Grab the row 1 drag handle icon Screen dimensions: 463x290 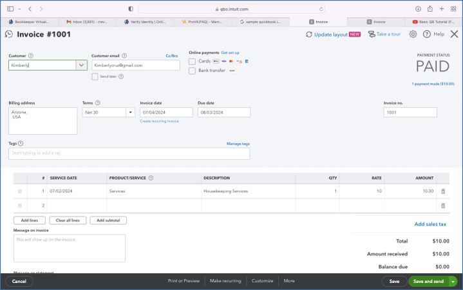(x=20, y=191)
